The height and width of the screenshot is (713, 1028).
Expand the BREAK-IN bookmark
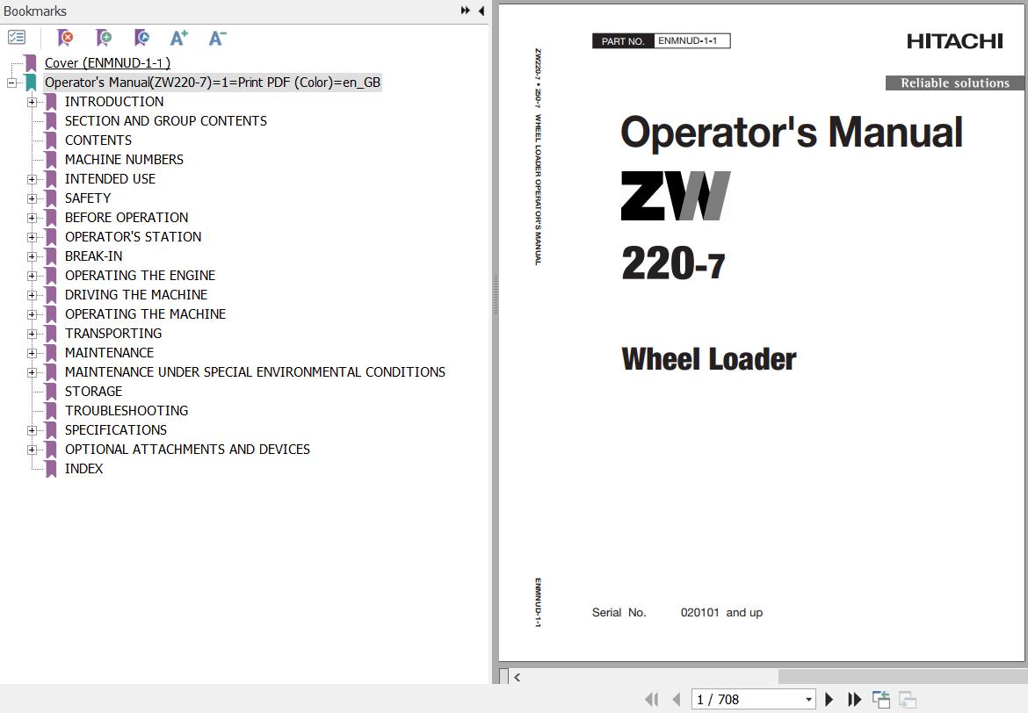(x=32, y=256)
